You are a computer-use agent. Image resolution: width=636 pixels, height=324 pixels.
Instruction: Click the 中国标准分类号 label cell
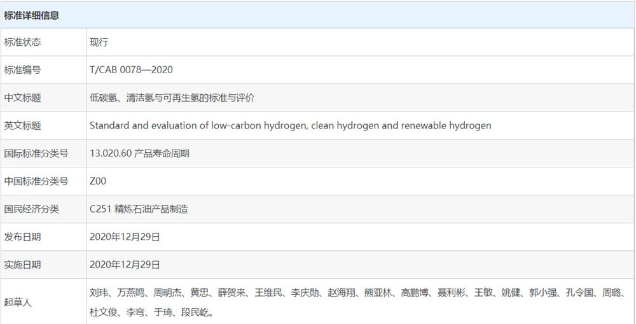point(36,181)
